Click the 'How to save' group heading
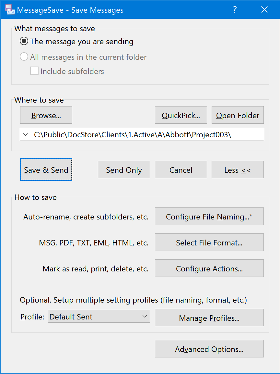The height and width of the screenshot is (374, 280). coord(35,197)
